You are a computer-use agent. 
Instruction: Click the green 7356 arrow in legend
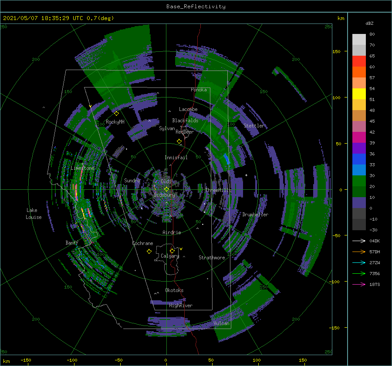click(x=359, y=274)
